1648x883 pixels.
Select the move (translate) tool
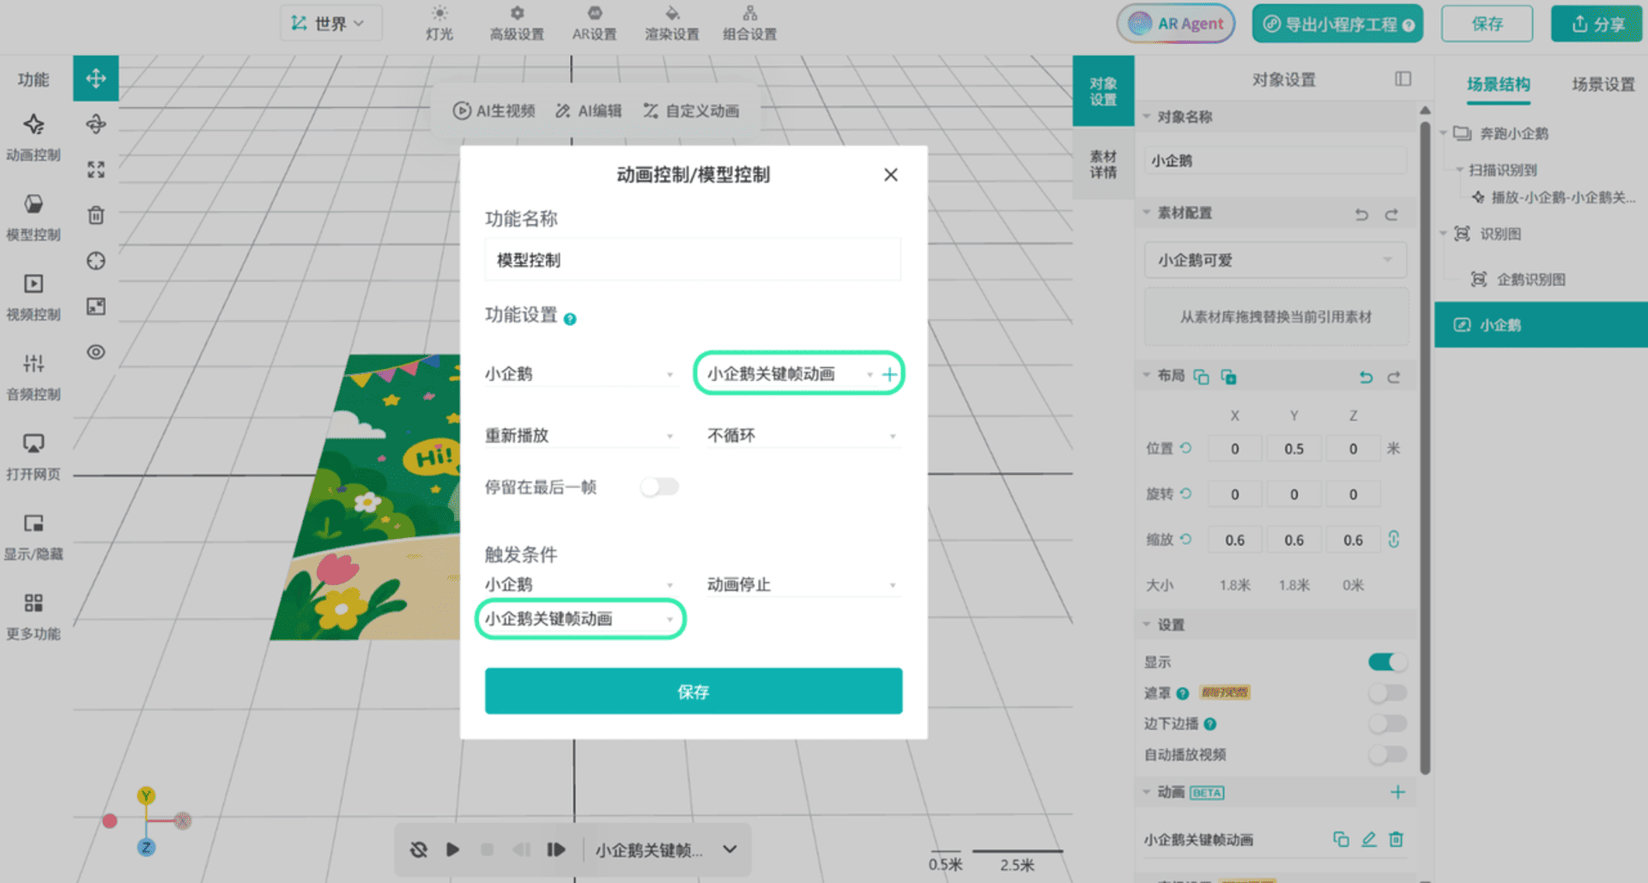tap(96, 79)
